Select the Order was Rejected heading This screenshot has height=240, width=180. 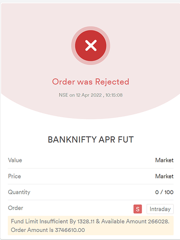[x=91, y=82]
